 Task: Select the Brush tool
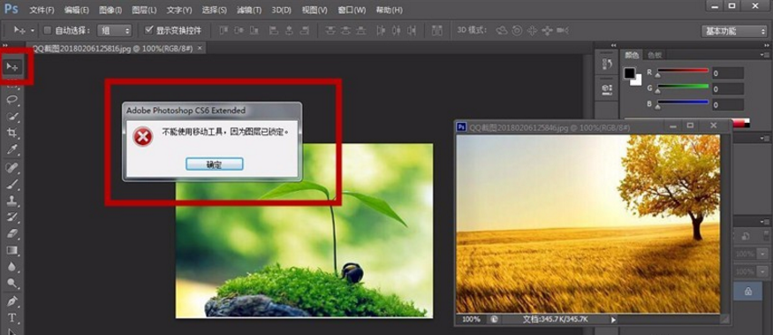coord(11,184)
